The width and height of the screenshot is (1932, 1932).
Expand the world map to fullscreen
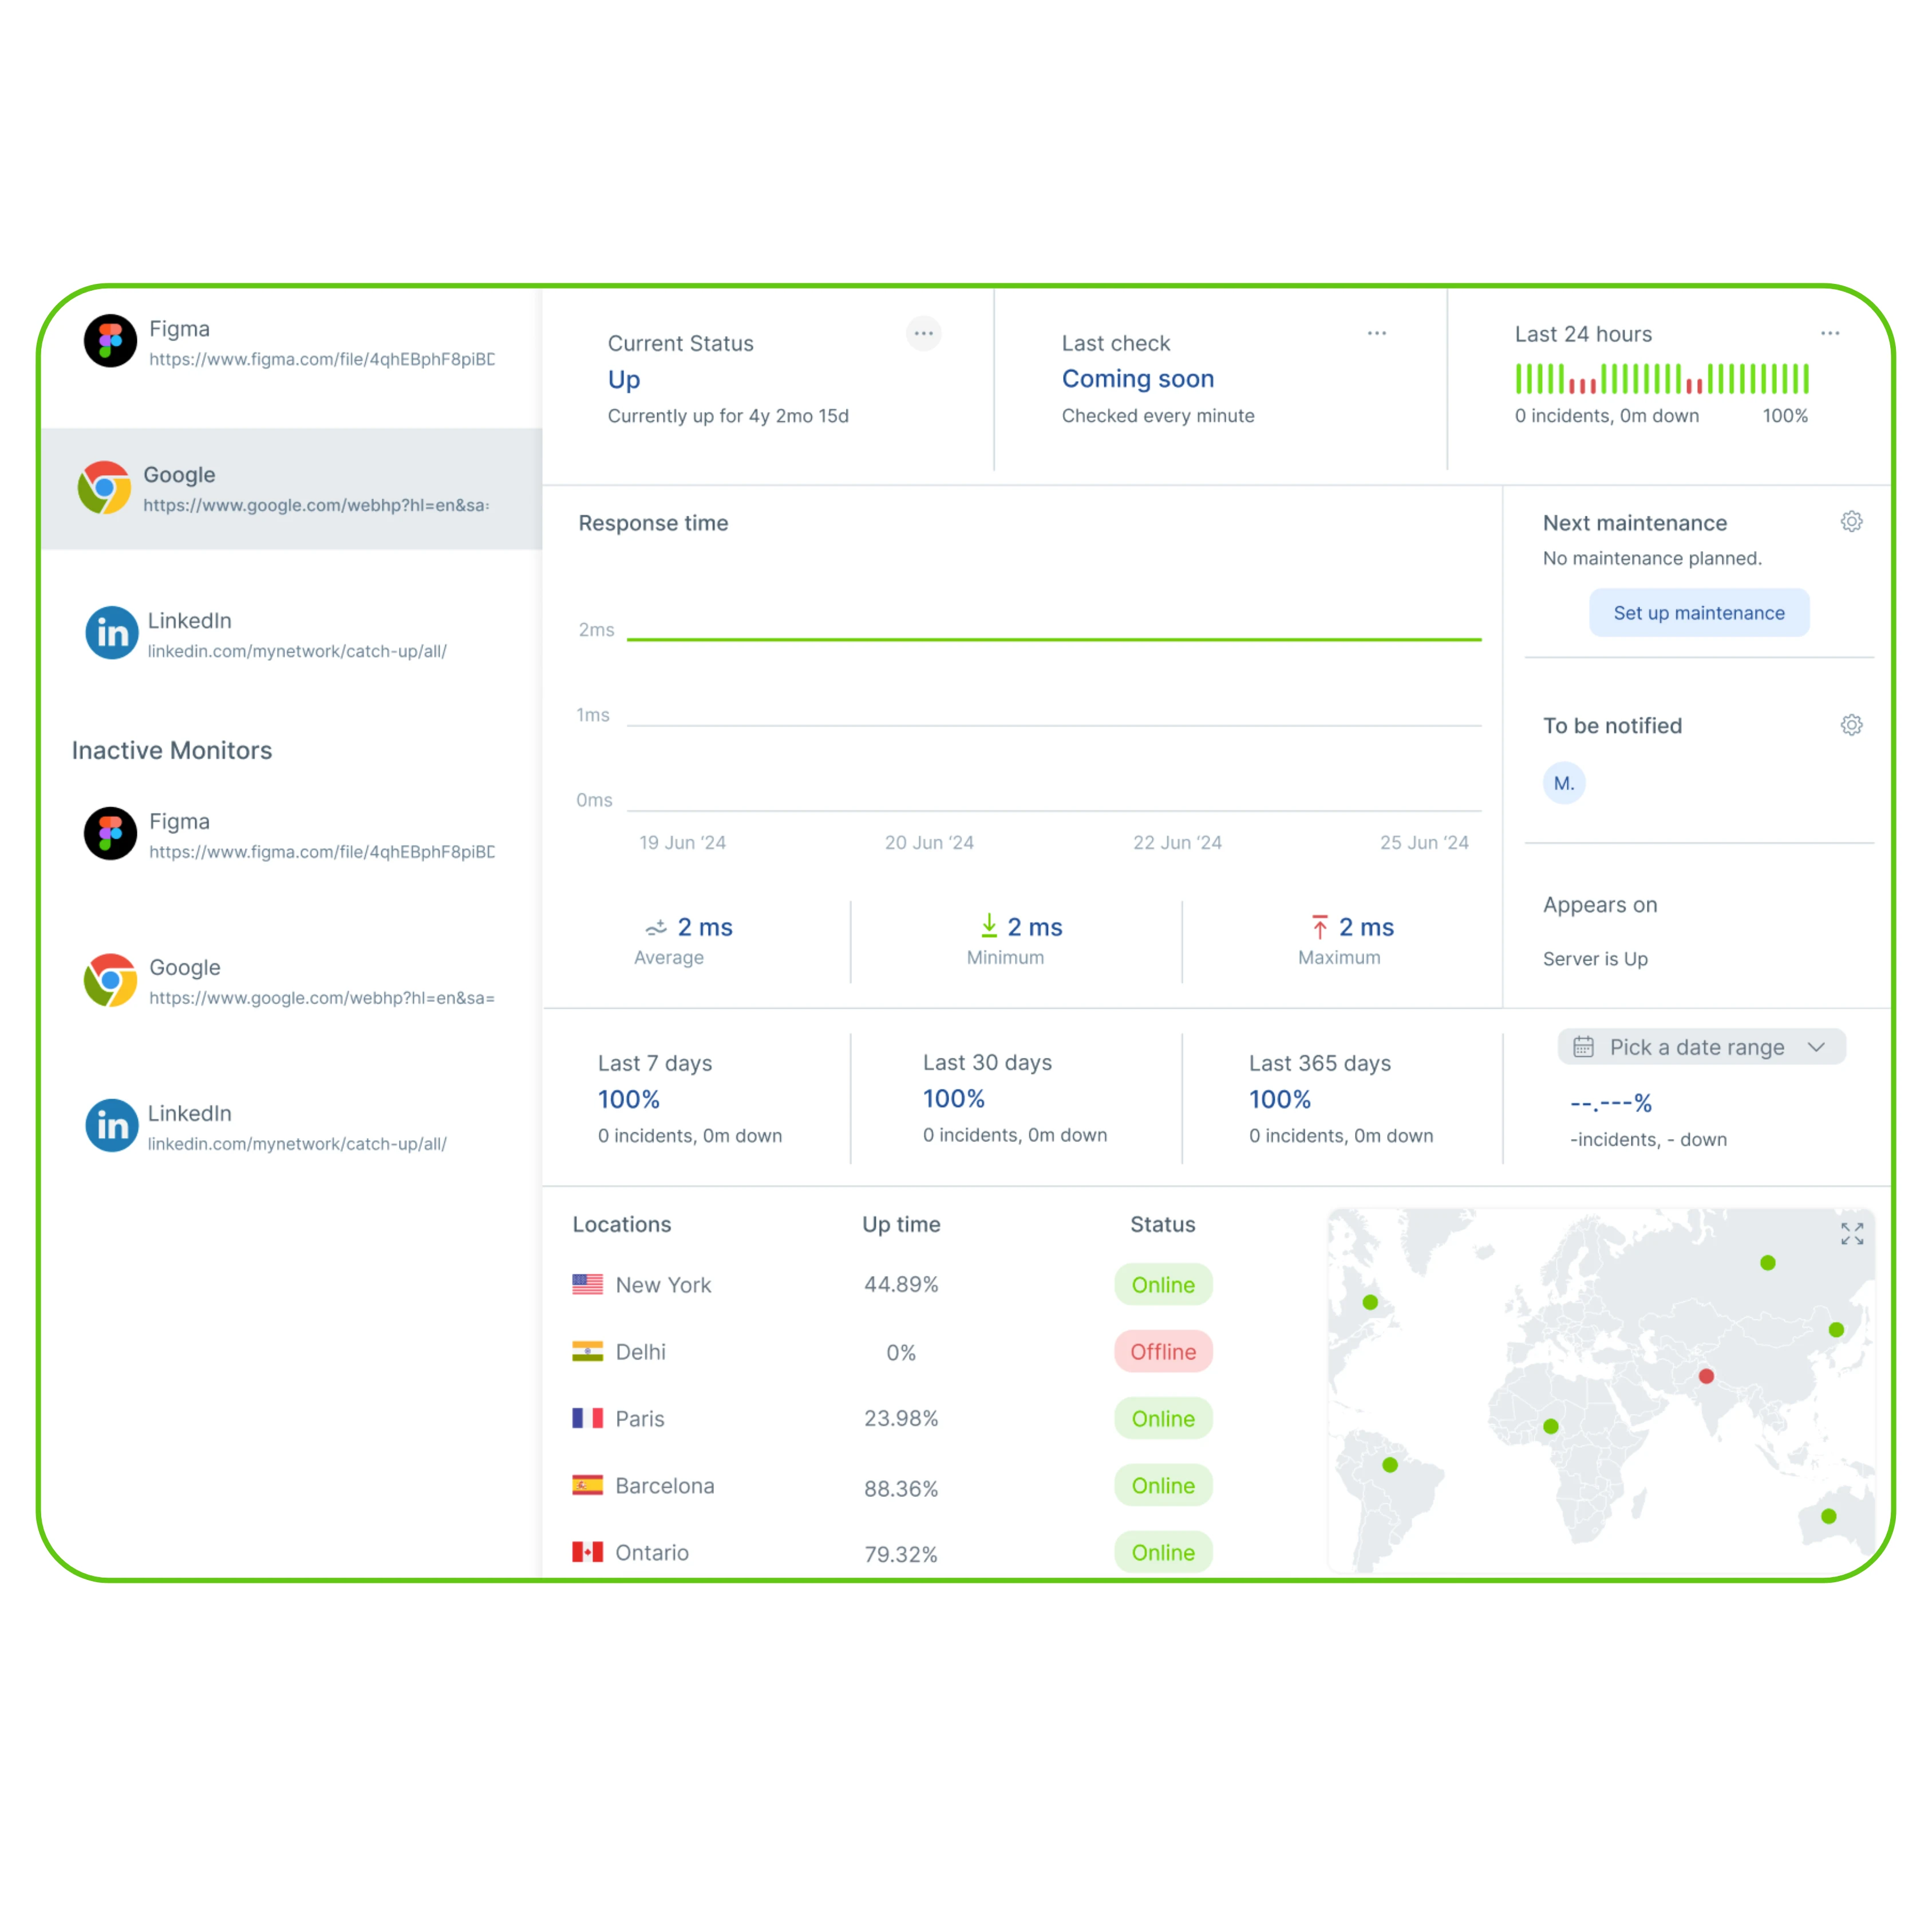(1852, 1233)
